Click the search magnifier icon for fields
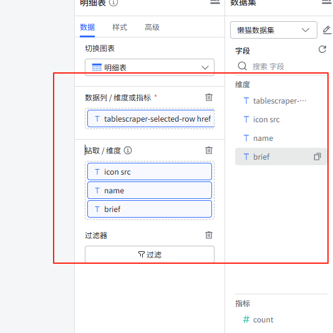The image size is (333, 333). [x=242, y=66]
